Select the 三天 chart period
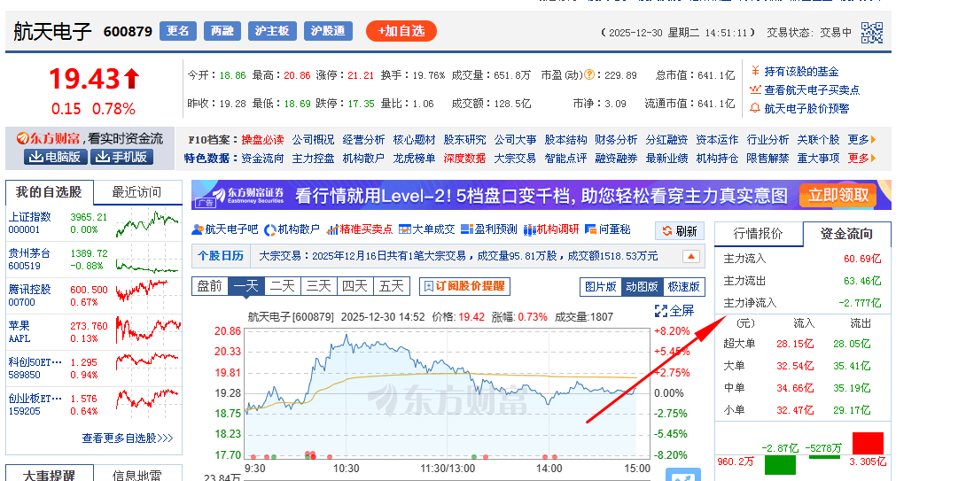Viewport: 966px width, 481px height. (x=319, y=286)
